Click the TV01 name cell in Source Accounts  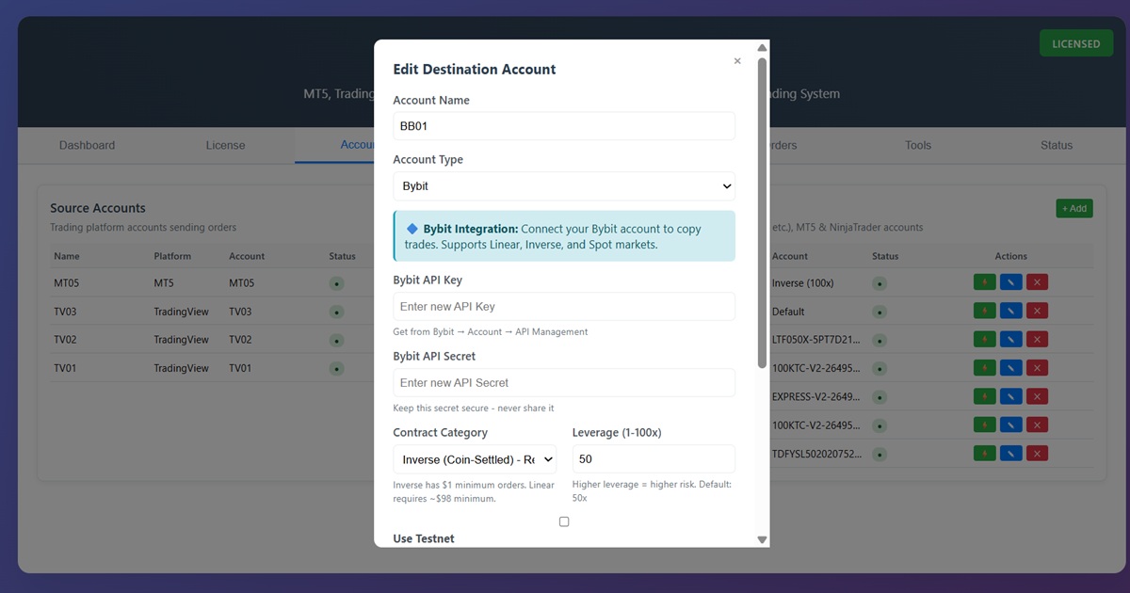coord(65,368)
